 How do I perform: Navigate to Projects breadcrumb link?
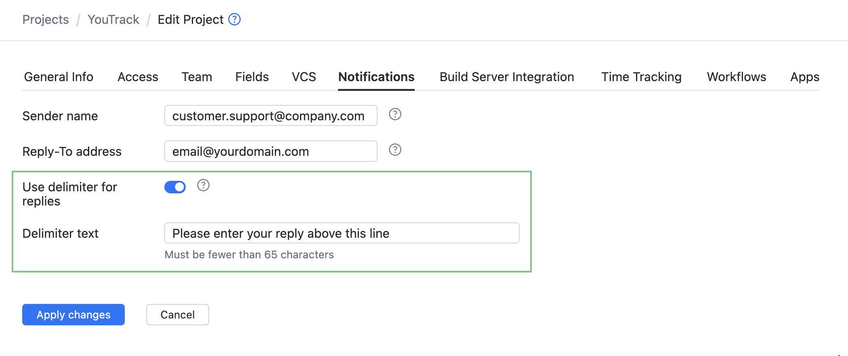click(x=46, y=20)
